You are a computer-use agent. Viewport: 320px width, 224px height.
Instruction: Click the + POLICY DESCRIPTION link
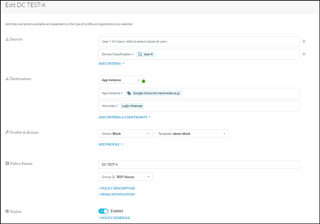(x=117, y=188)
